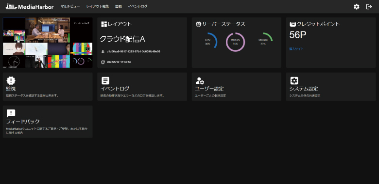Click the speech-bubble icon above フィードバック
The height and width of the screenshot is (184, 379).
(11, 113)
